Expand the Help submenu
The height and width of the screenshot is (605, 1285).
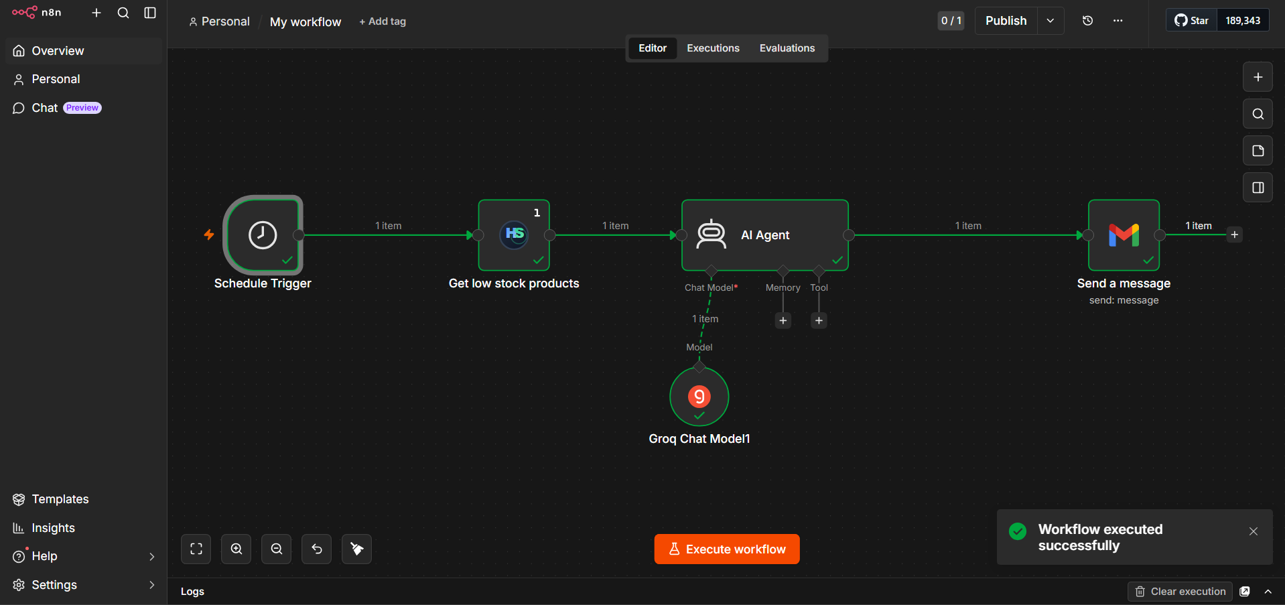pos(152,557)
